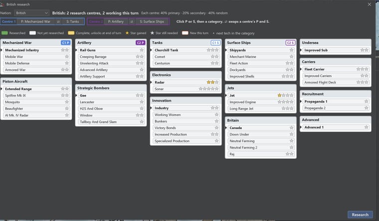
Task: Click the C2 S badge on Surface Ships
Action: 290,43
